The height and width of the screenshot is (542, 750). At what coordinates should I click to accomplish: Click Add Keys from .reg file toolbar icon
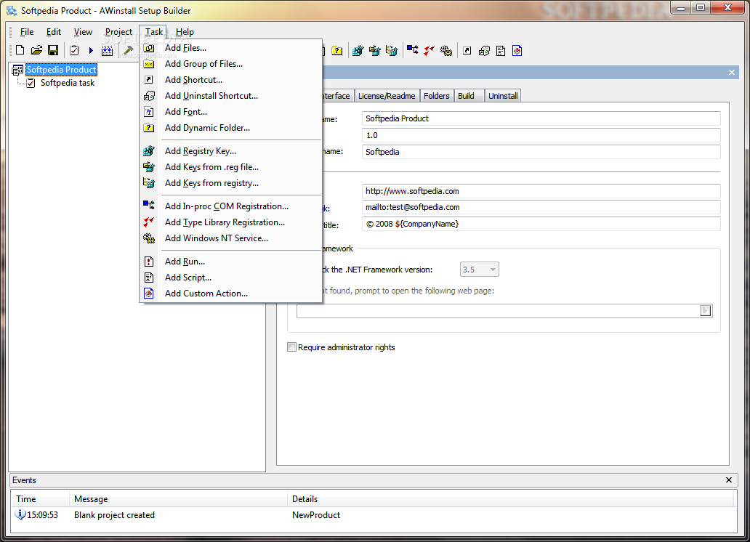(374, 51)
